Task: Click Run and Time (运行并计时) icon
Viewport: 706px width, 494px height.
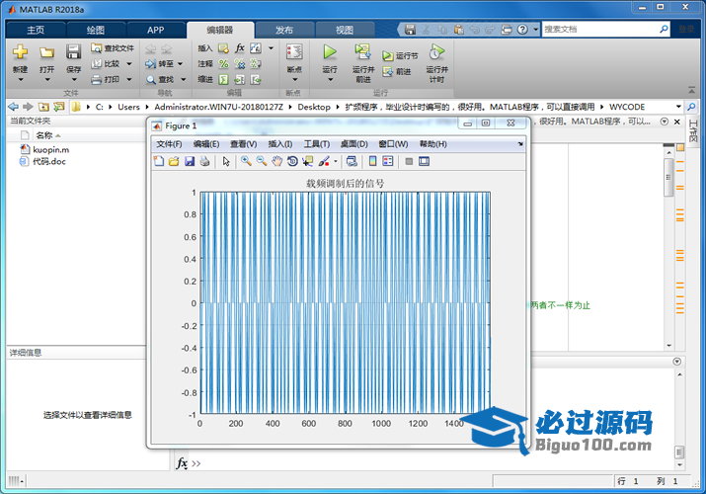Action: click(x=436, y=52)
